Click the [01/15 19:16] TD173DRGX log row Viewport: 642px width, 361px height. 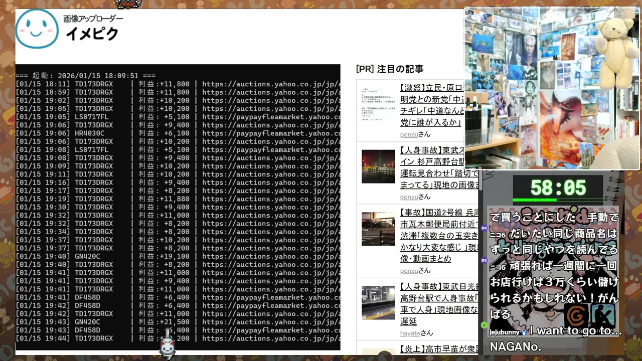(x=178, y=183)
